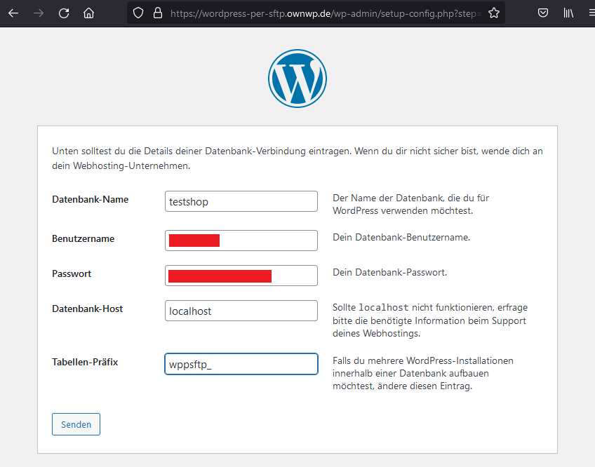This screenshot has width=595, height=467.
Task: Click the 'Sollte localhost nicht funktionieren' hint
Action: (430, 320)
